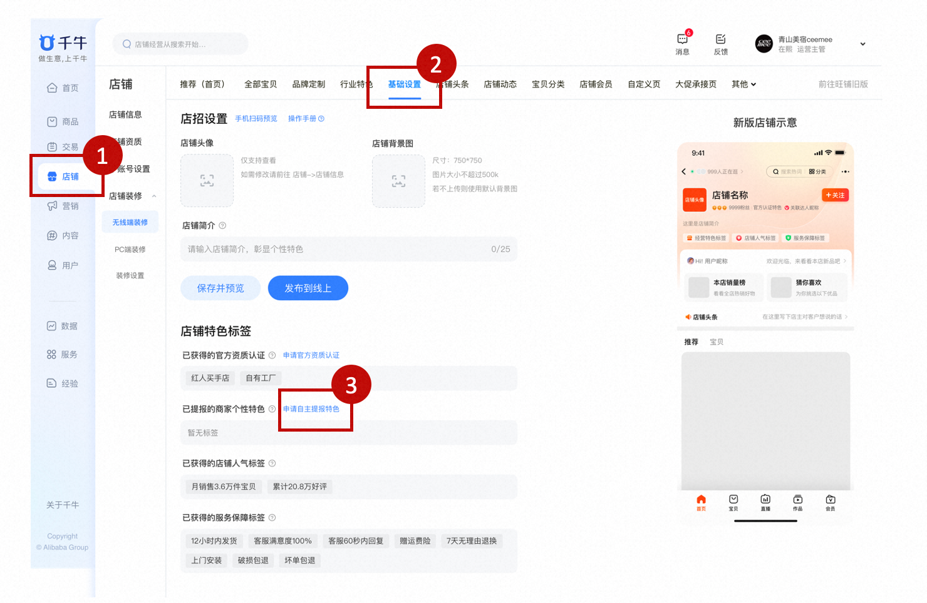927x603 pixels.
Task: Click the 发布到线上 button
Action: coord(308,288)
